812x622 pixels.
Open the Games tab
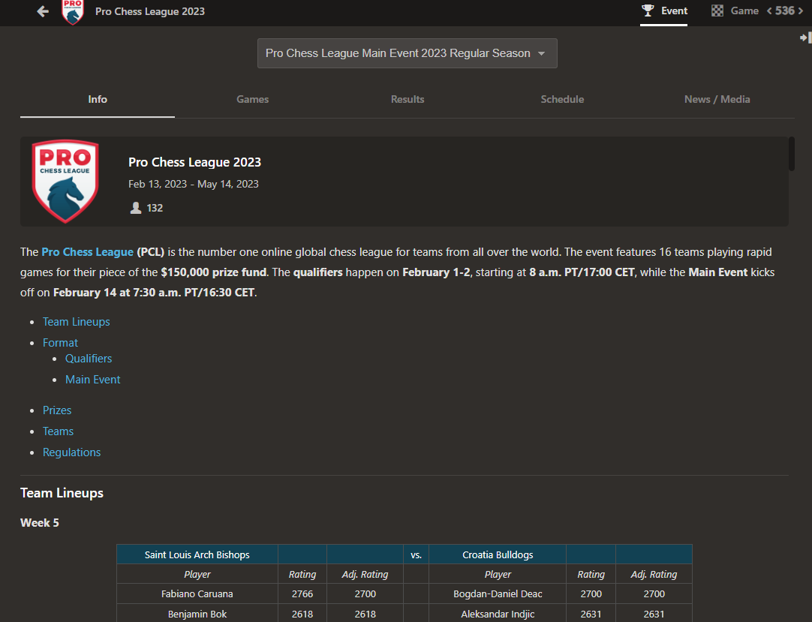click(252, 100)
